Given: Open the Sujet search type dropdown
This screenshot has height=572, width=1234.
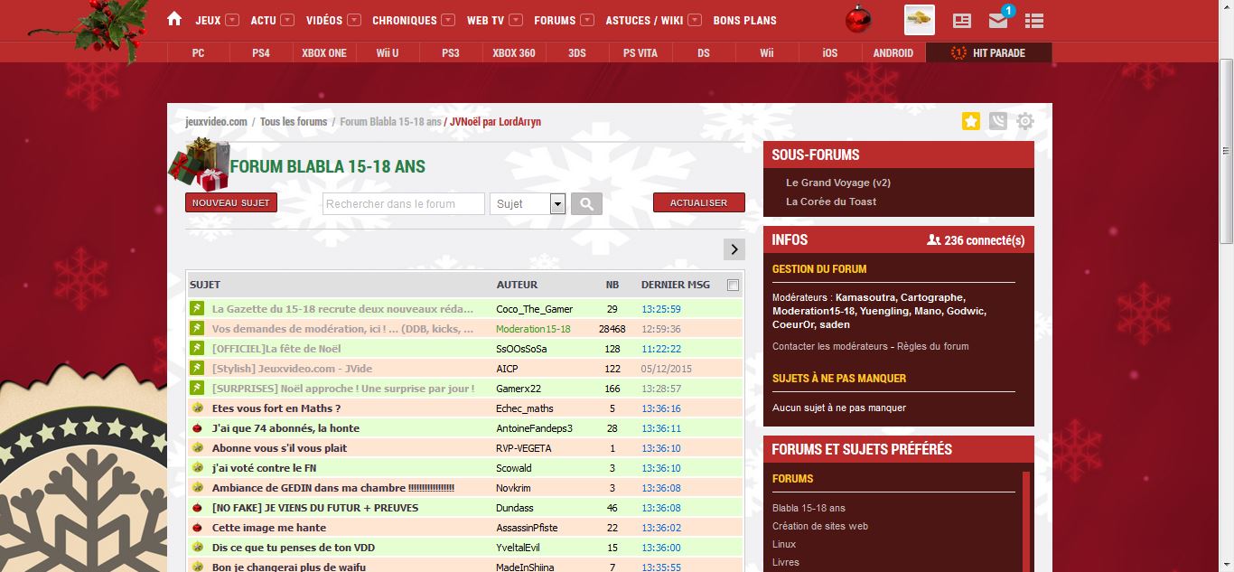Looking at the screenshot, I should click(x=528, y=203).
